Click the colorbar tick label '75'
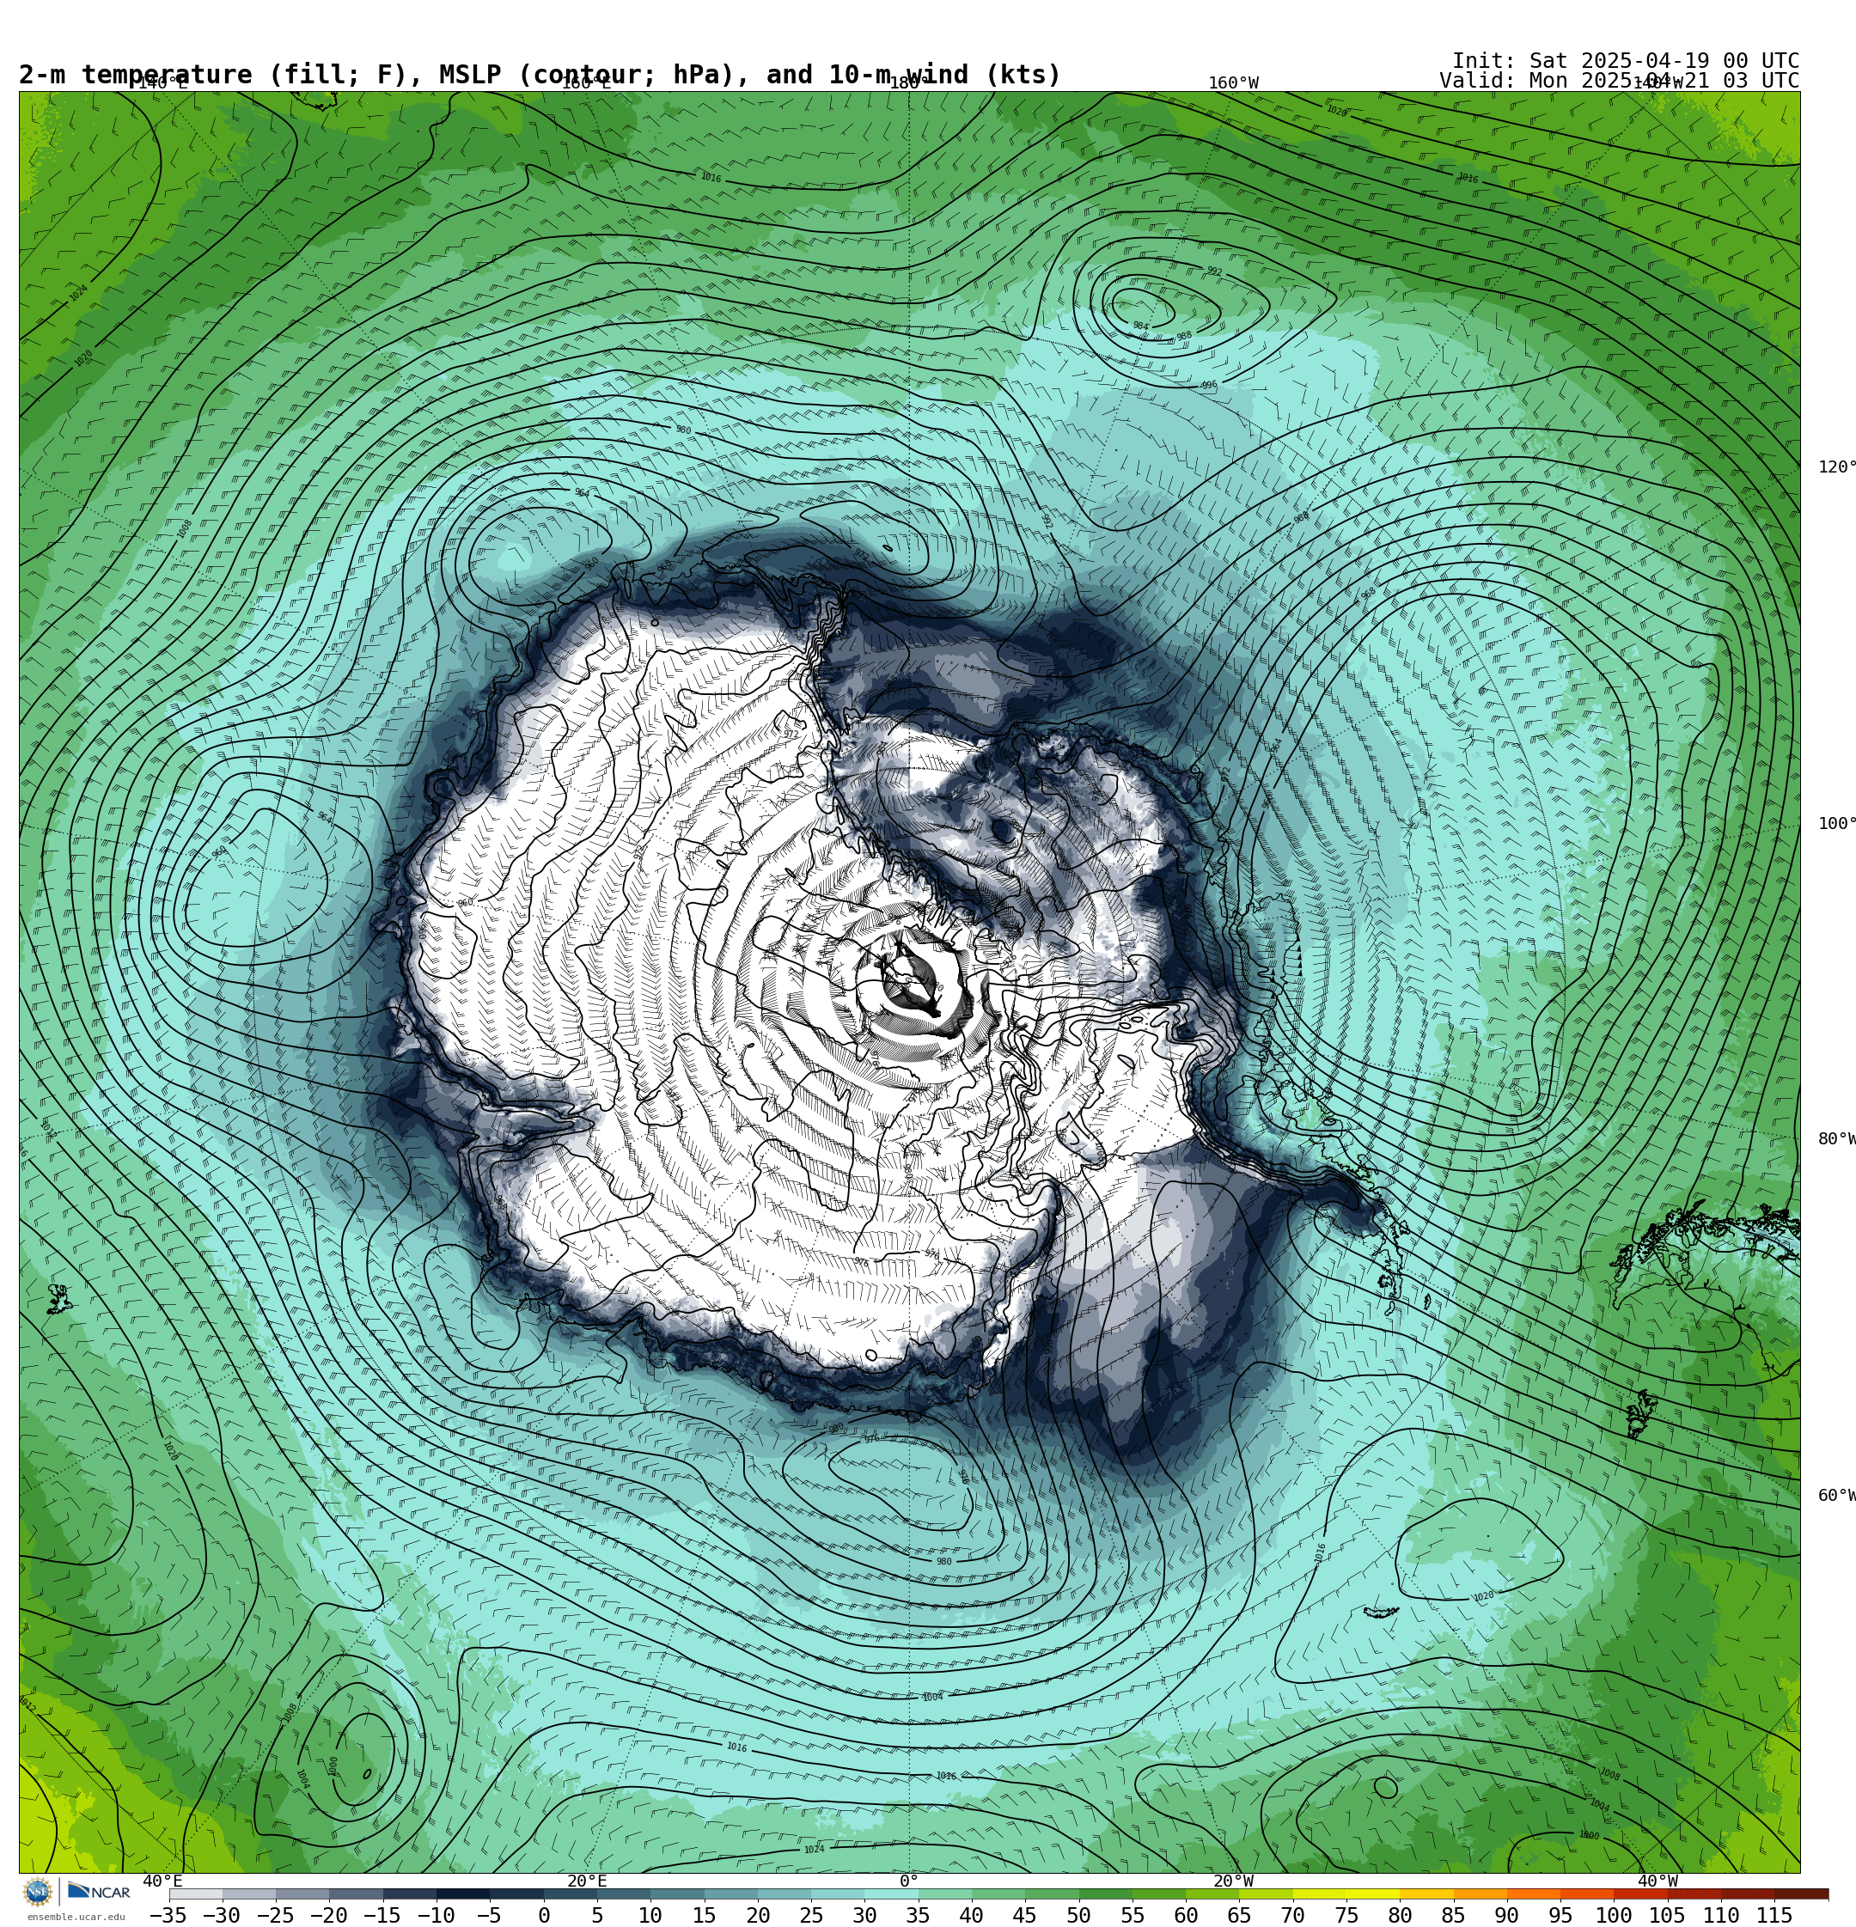Viewport: 1856px width, 1927px height. point(1346,1915)
